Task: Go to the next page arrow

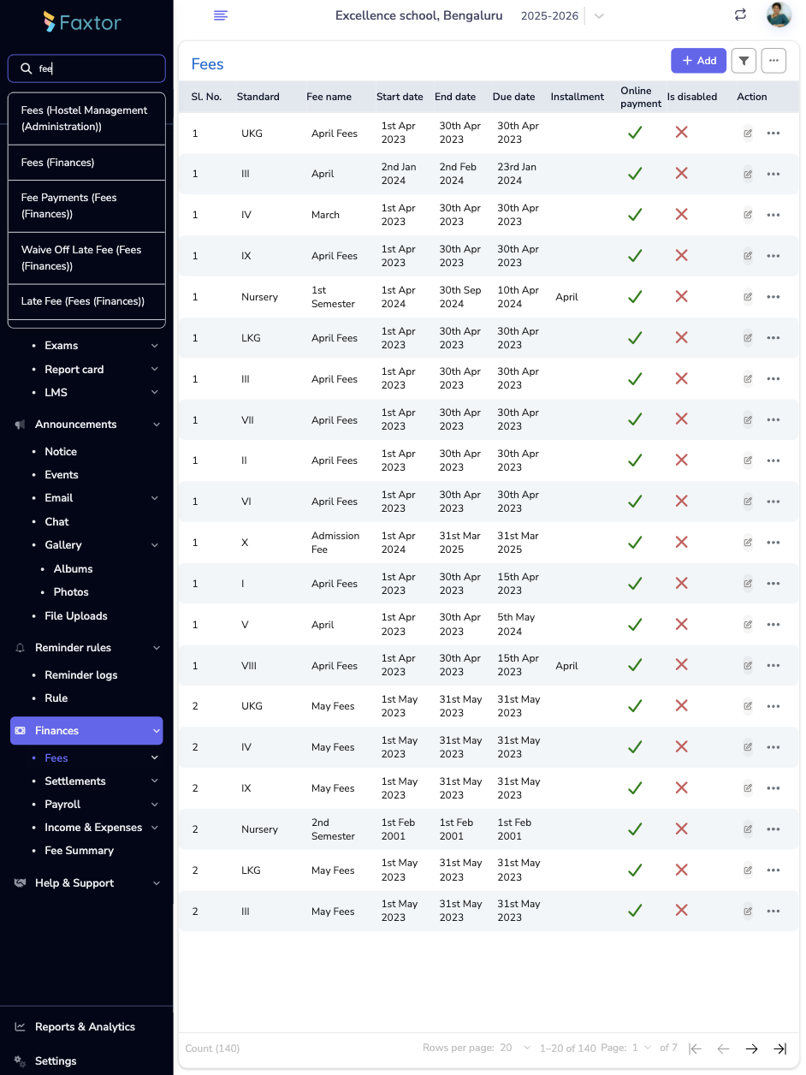Action: pos(751,1048)
